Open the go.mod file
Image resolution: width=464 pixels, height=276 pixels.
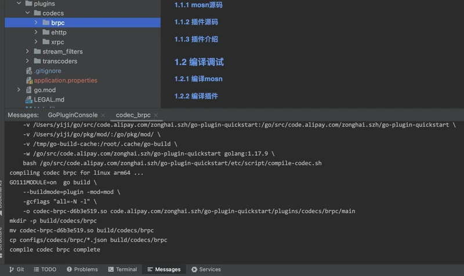45,90
